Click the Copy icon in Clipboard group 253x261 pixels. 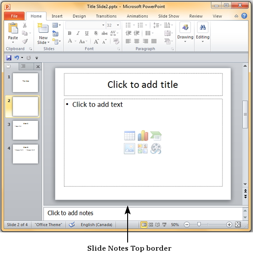click(x=25, y=33)
